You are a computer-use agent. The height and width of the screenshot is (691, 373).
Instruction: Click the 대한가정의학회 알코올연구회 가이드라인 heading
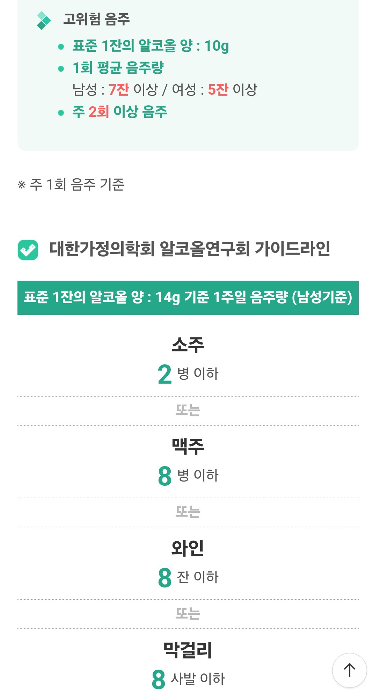(x=190, y=249)
